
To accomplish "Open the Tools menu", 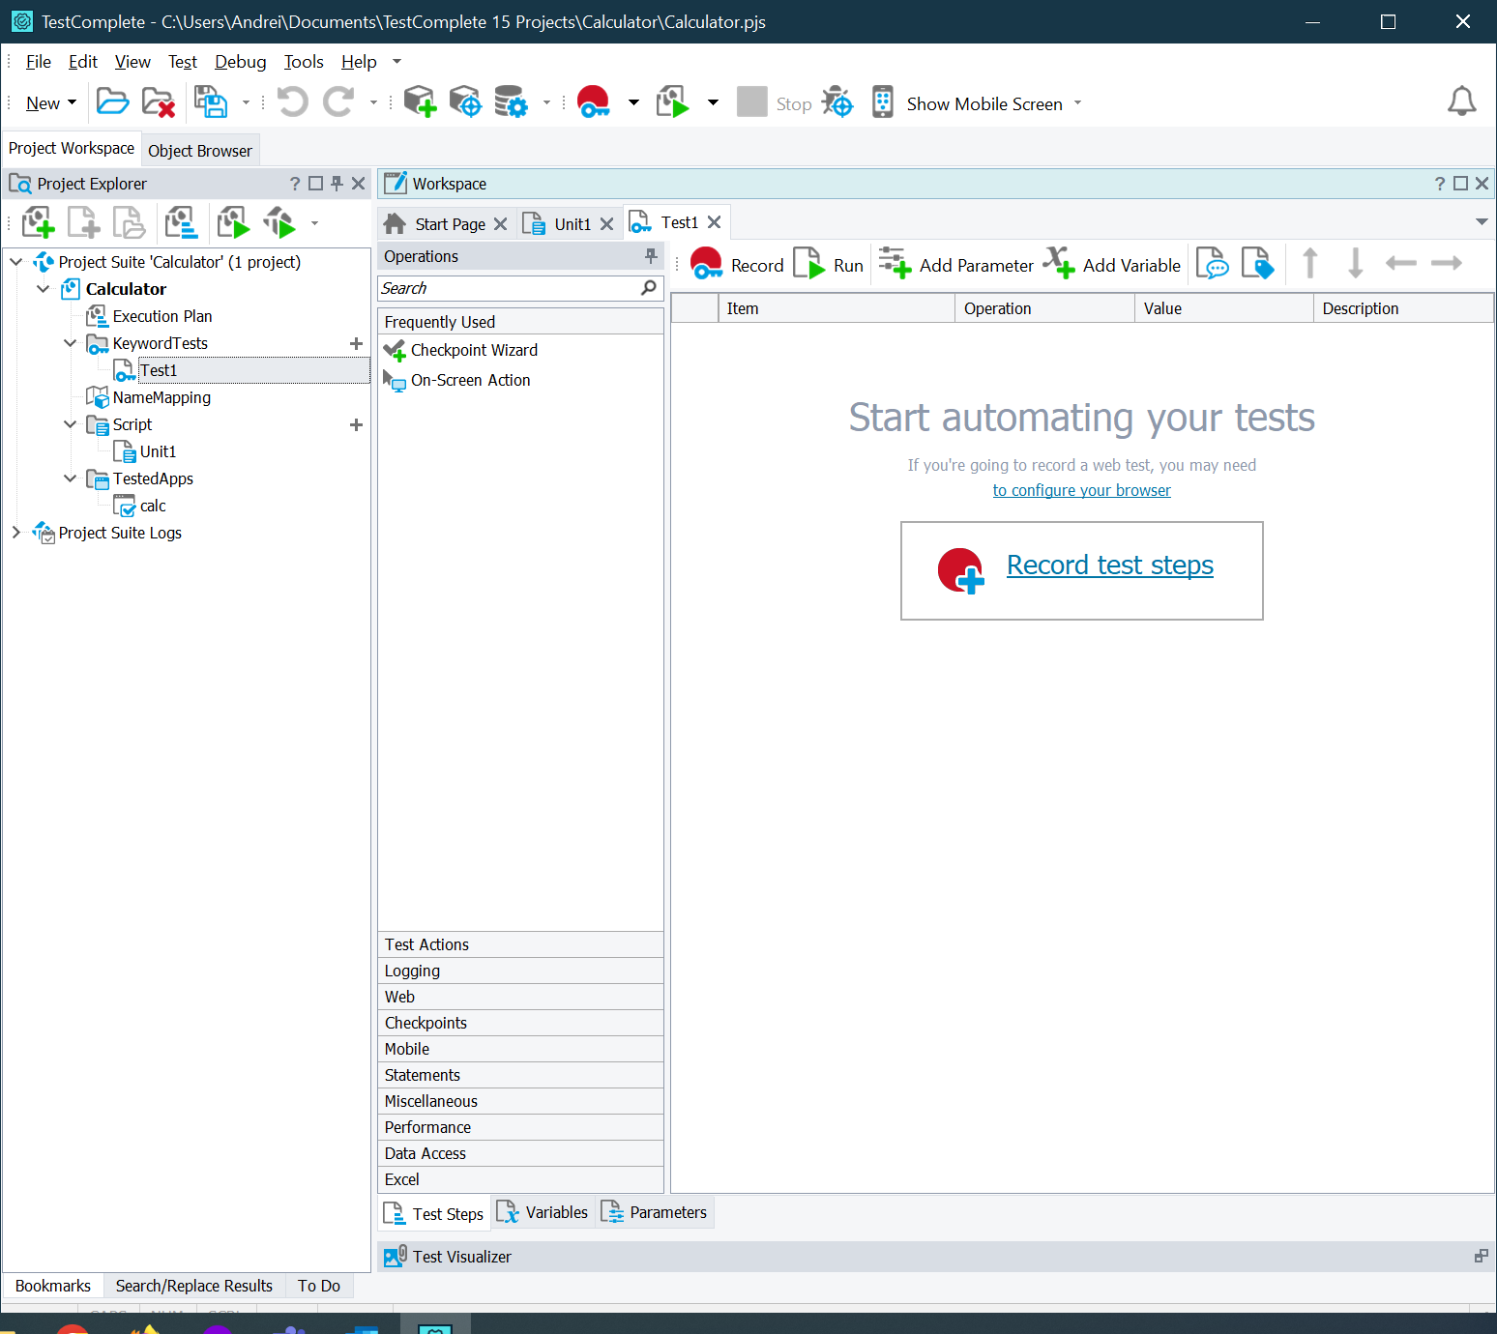I will 304,62.
